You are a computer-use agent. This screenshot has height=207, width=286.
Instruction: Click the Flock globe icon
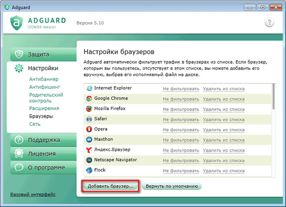(x=89, y=170)
